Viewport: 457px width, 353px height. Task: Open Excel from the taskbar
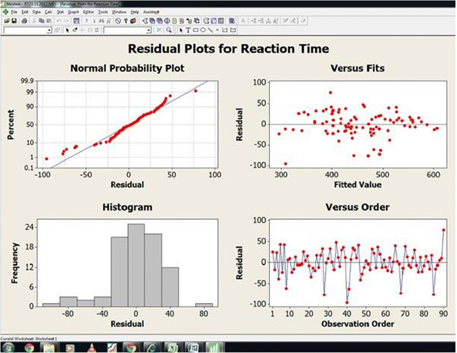click(x=173, y=348)
